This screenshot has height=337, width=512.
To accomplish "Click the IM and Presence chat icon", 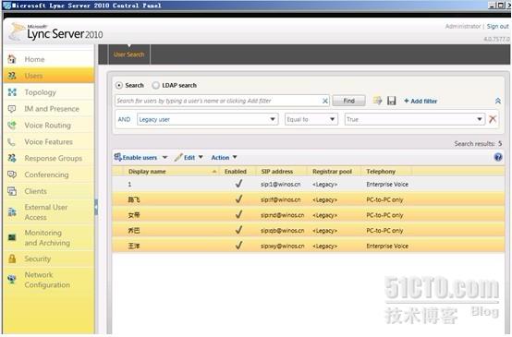I will tap(12, 109).
